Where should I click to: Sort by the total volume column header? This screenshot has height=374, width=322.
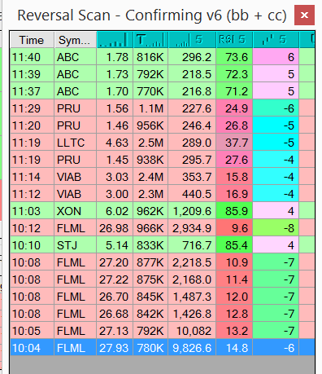[150, 40]
